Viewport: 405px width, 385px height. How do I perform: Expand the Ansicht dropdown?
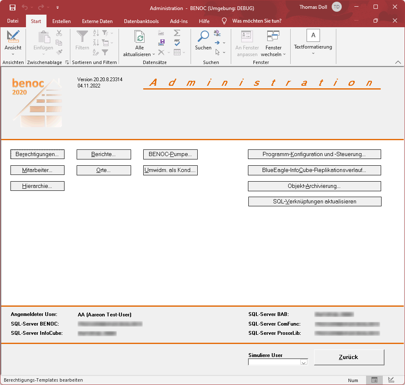click(x=13, y=54)
